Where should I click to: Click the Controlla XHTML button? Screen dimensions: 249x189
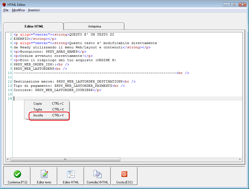(x=97, y=176)
